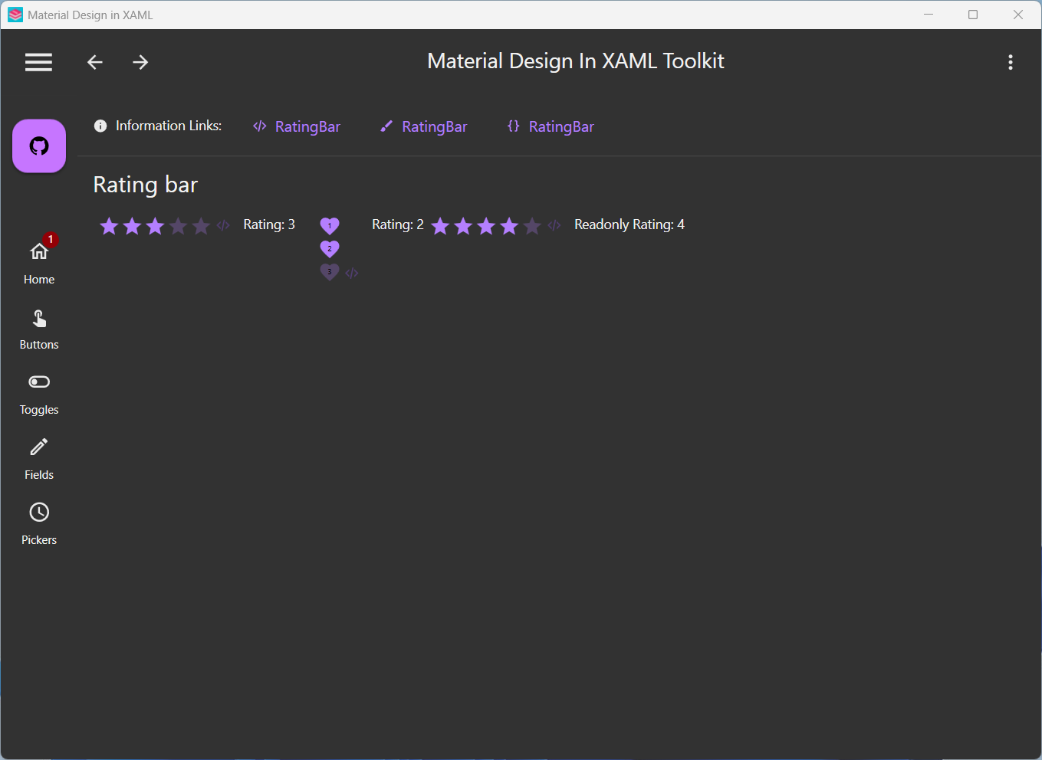Screen dimensions: 1042x760
Task: Open the three-dot overflow menu
Action: 1011,62
